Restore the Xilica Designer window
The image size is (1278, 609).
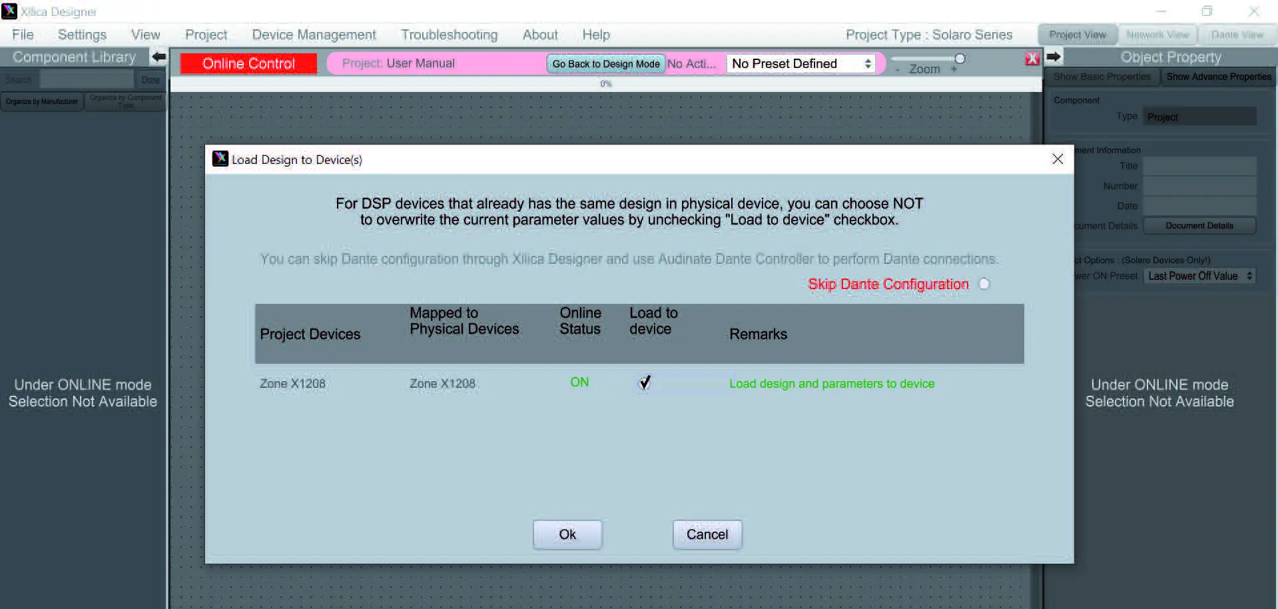(1207, 11)
